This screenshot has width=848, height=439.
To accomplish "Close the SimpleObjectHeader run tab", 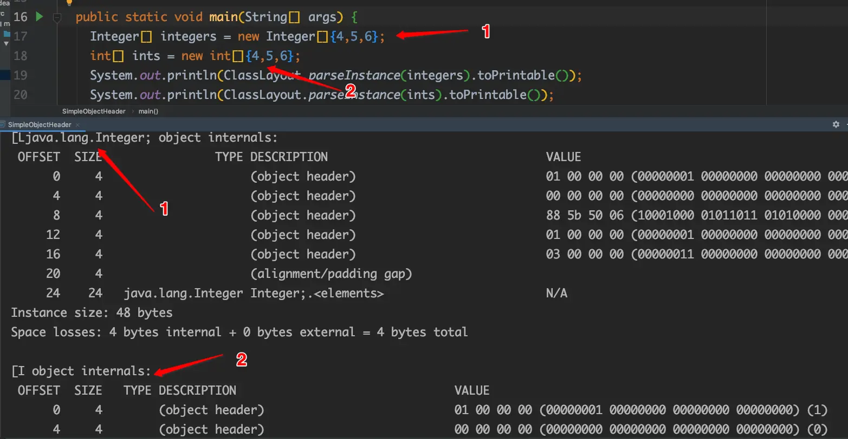I will (77, 125).
